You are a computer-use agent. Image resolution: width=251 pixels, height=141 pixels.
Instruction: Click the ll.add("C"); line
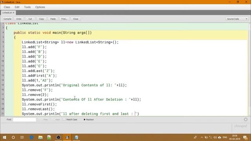coord(34,66)
